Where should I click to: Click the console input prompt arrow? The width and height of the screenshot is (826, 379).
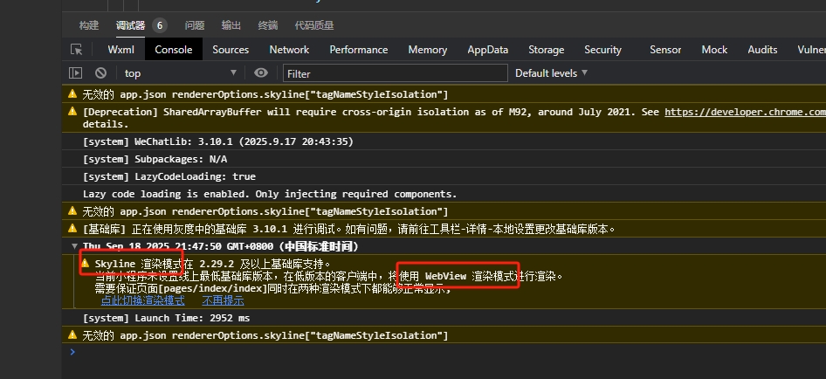coord(72,352)
